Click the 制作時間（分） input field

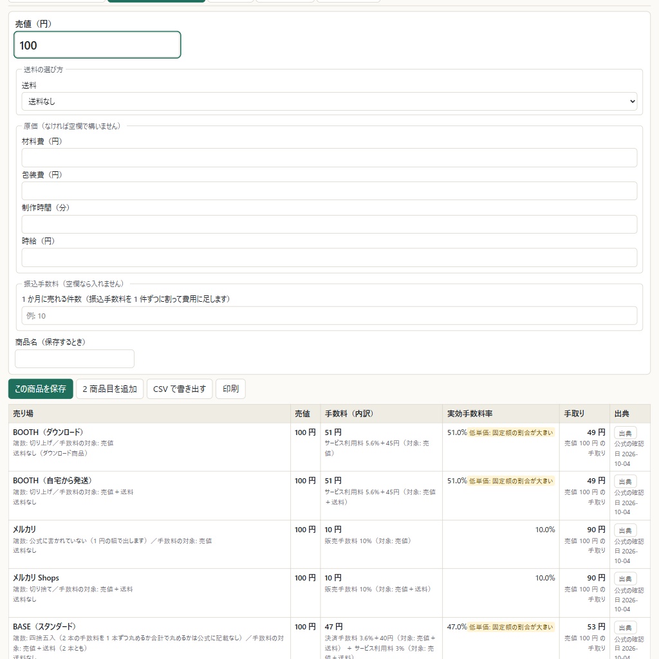(x=329, y=224)
